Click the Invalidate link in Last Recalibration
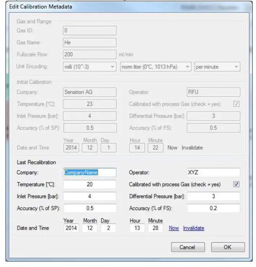256x267 pixels. pyautogui.click(x=194, y=228)
